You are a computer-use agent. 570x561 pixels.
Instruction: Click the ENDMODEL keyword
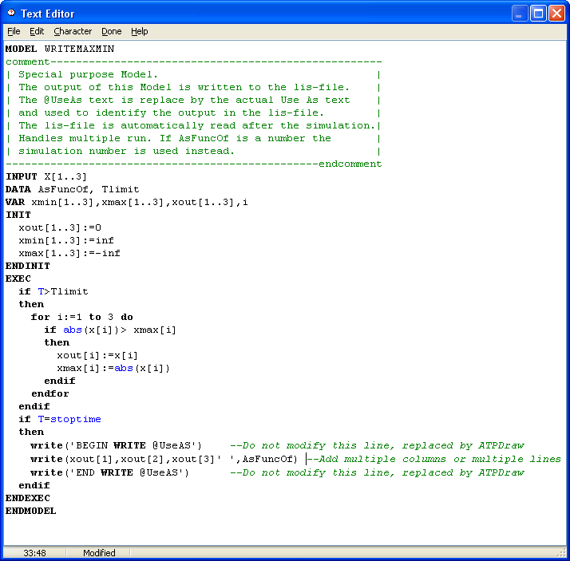click(x=31, y=511)
